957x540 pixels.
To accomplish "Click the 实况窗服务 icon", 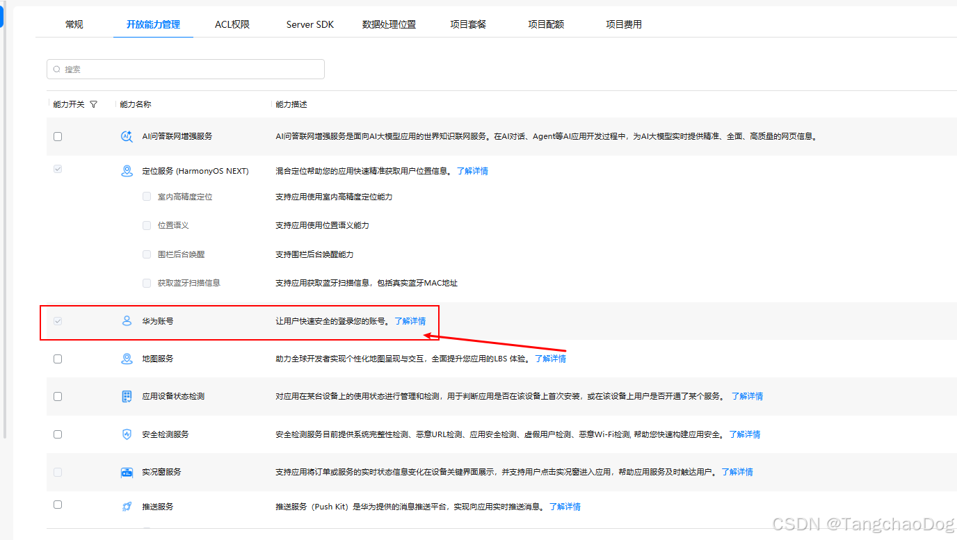I will tap(127, 472).
